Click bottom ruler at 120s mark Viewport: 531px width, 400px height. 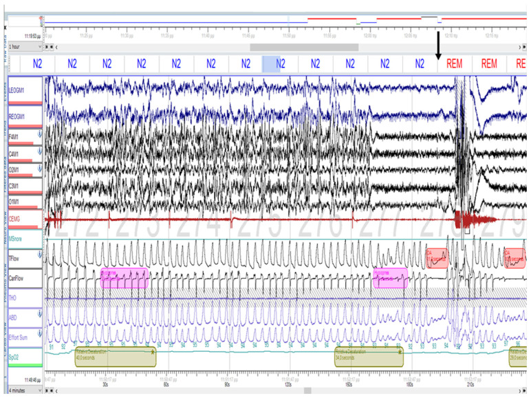(x=288, y=384)
